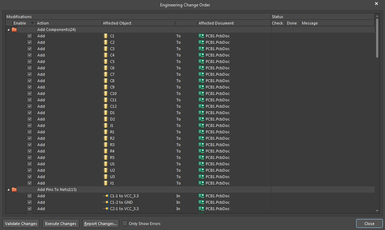Select the PCB document icon in J1 row

[201, 125]
